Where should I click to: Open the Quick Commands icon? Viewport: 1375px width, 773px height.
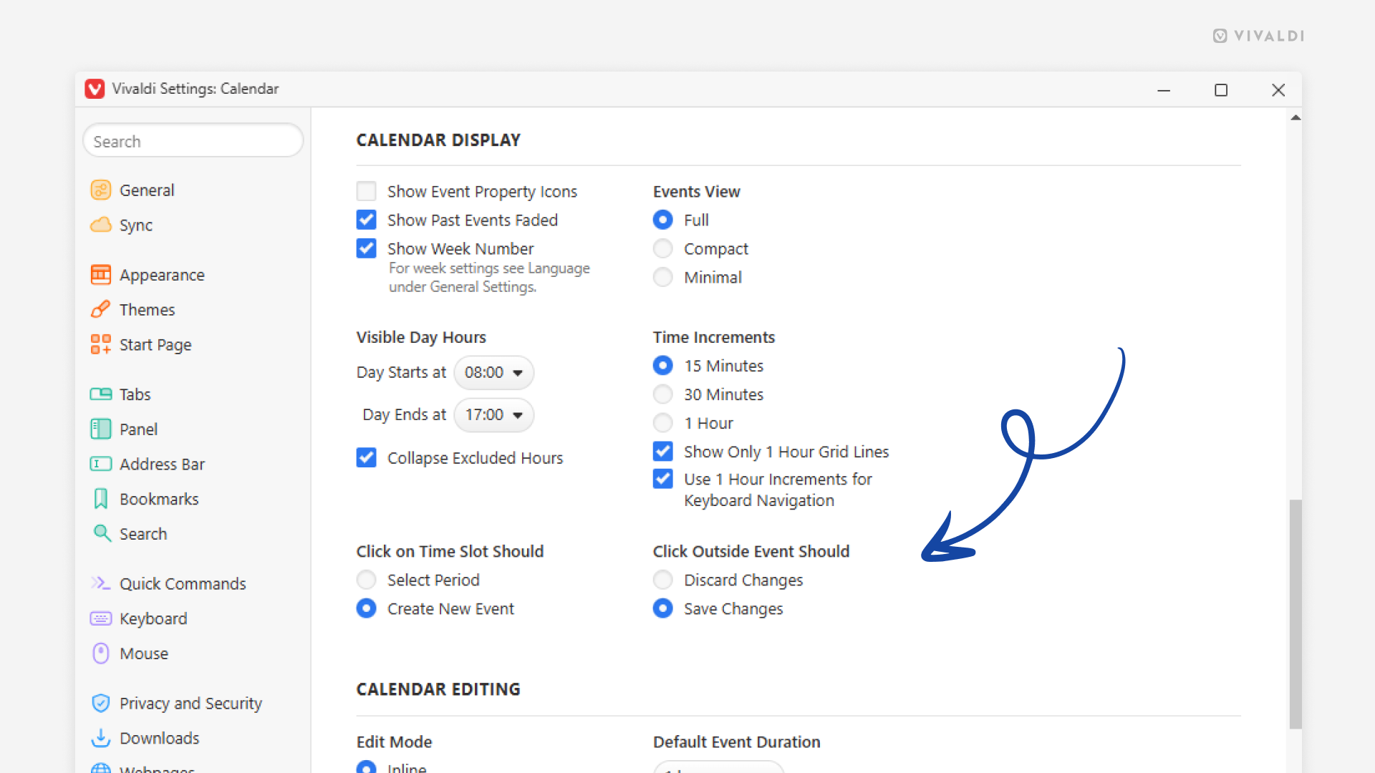[101, 583]
